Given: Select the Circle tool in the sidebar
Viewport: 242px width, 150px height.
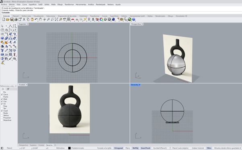Looking at the screenshot, I should click(2, 30).
